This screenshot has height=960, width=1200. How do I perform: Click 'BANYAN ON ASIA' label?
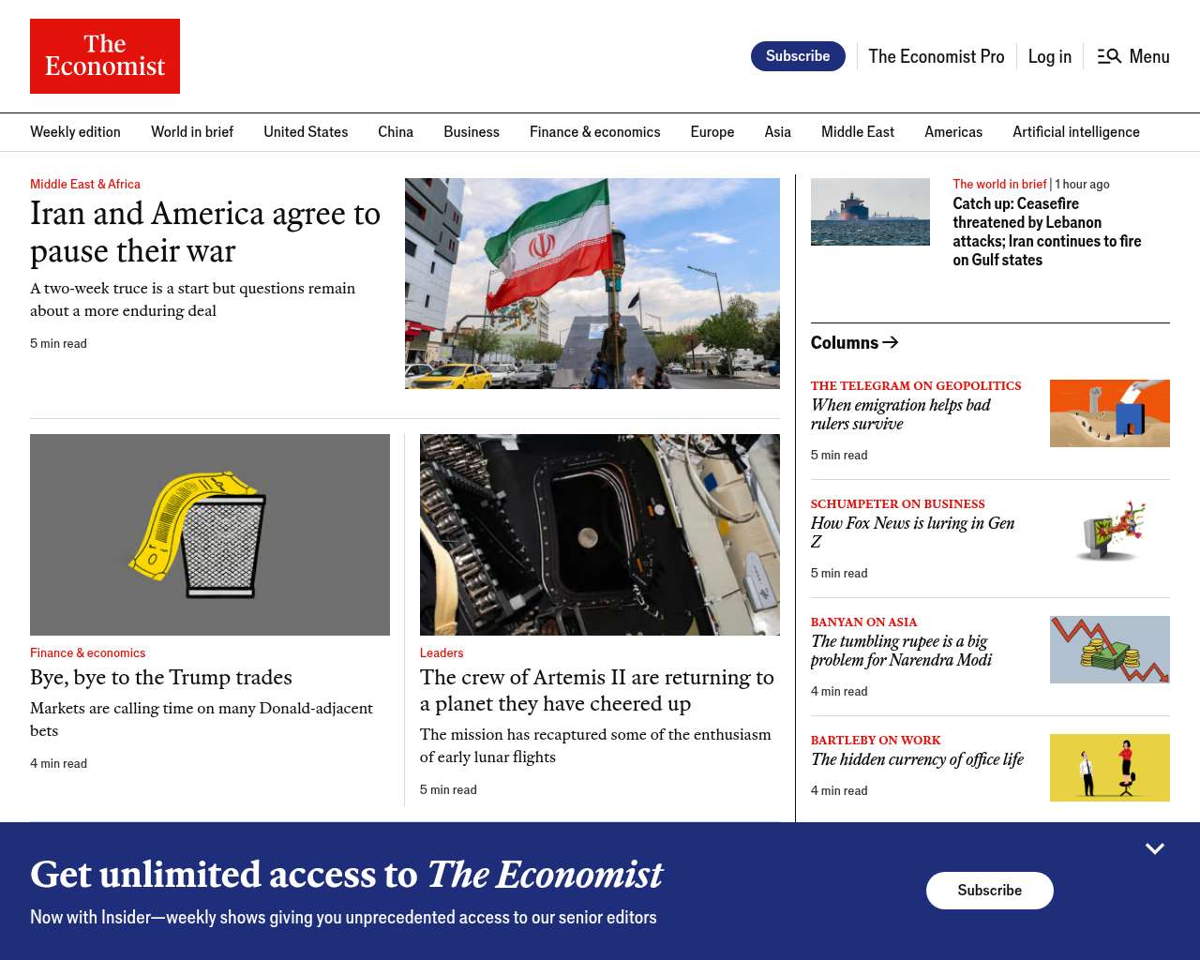coord(864,622)
